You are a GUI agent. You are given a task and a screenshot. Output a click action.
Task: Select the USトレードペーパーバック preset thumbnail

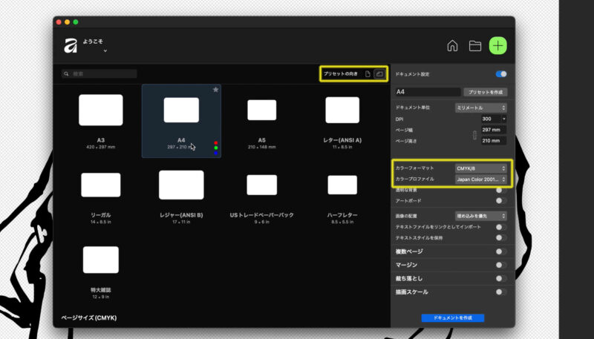pos(262,185)
